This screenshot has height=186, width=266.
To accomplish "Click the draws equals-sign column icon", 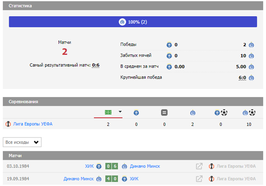I will point(164,113).
